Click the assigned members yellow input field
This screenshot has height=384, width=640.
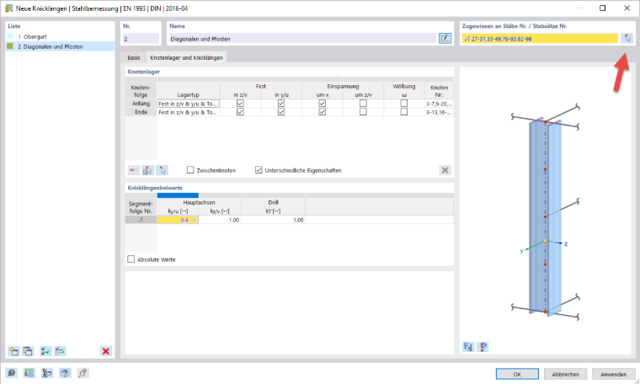tap(540, 39)
